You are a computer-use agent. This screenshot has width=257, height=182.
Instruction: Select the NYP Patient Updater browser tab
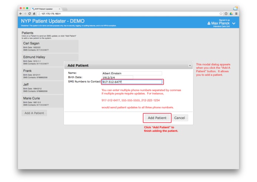click(x=45, y=9)
